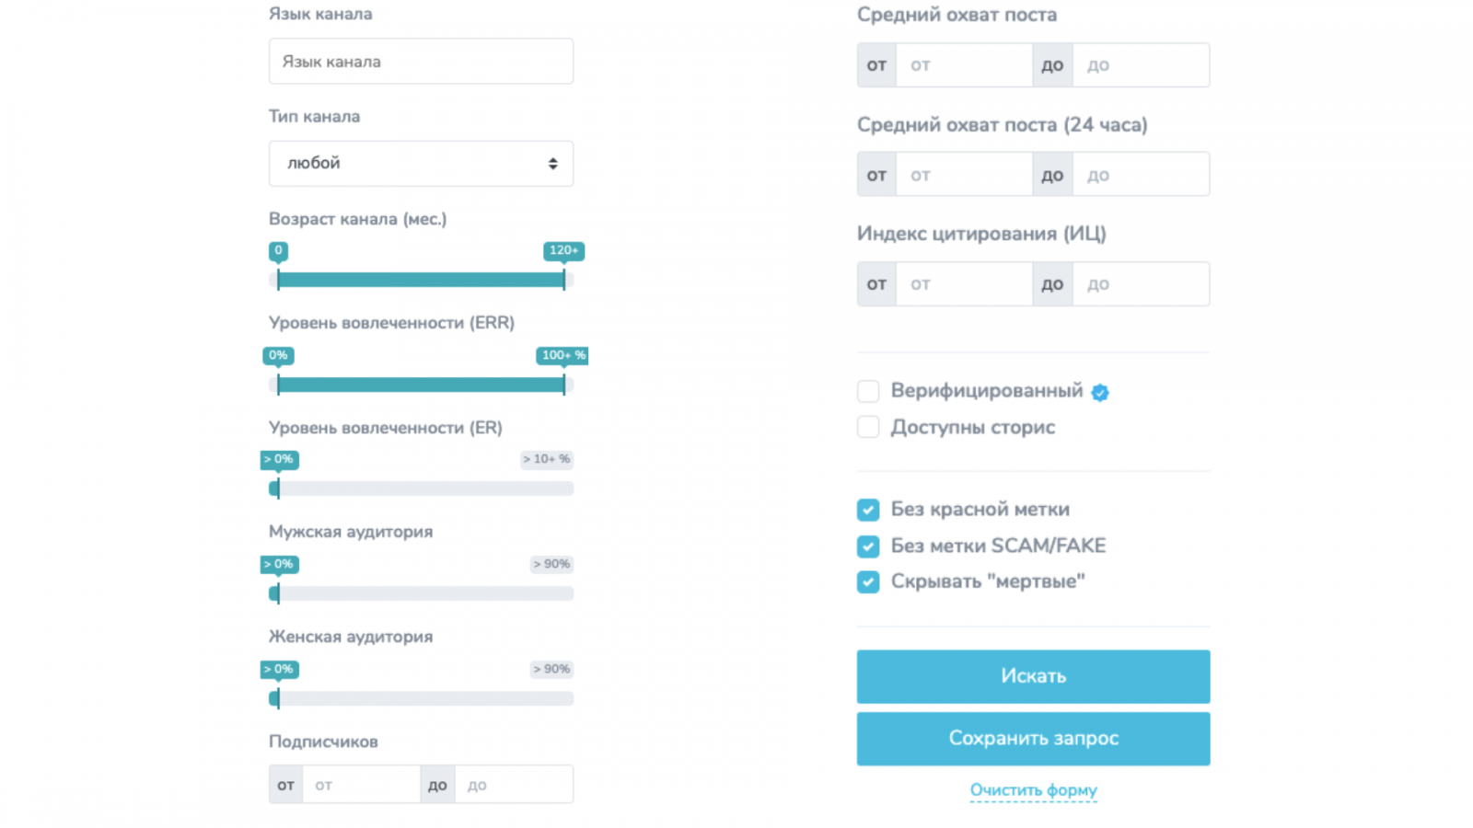Viewport: 1473px width, 828px height.
Task: Click the Женская аудитория slider track
Action: [x=423, y=699]
